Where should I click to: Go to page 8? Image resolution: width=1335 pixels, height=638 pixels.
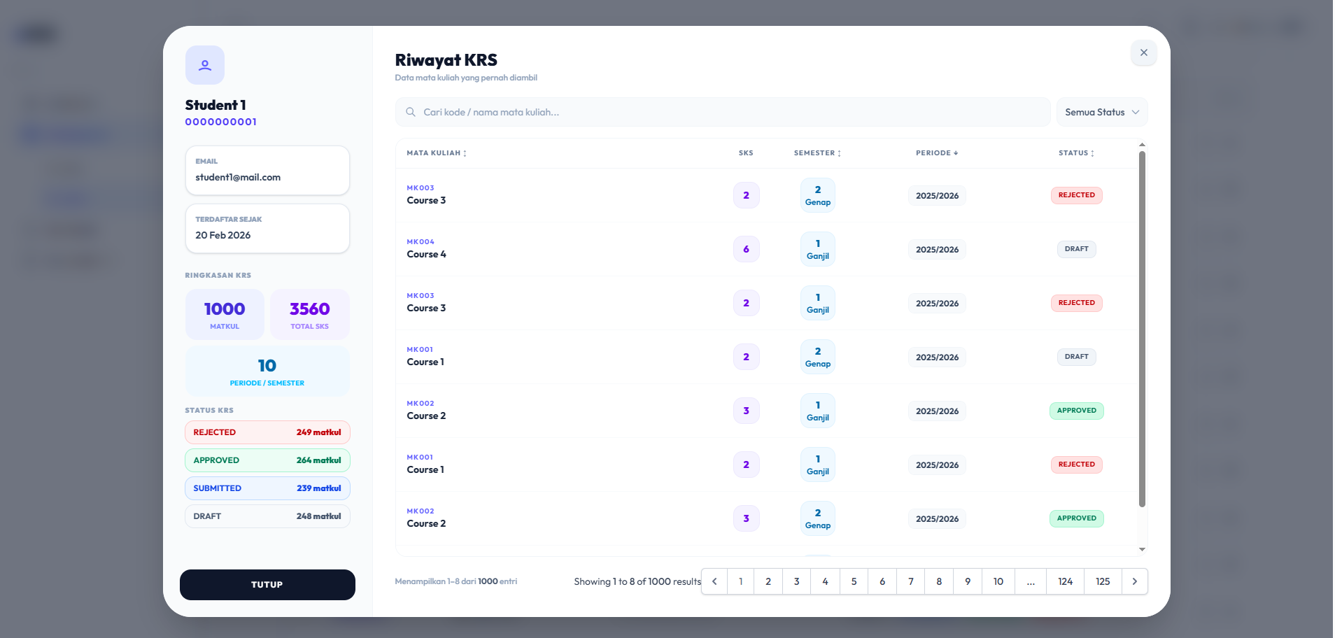pos(939,581)
